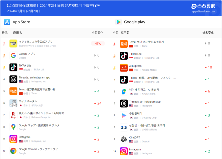222x159 pixels.
Task: Click the rank 3 medal in Google play
Action: (114, 68)
